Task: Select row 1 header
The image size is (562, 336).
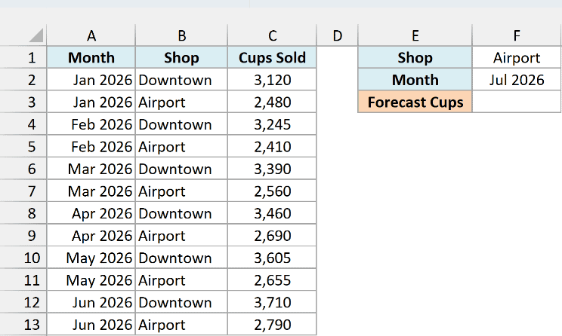Action: click(23, 57)
